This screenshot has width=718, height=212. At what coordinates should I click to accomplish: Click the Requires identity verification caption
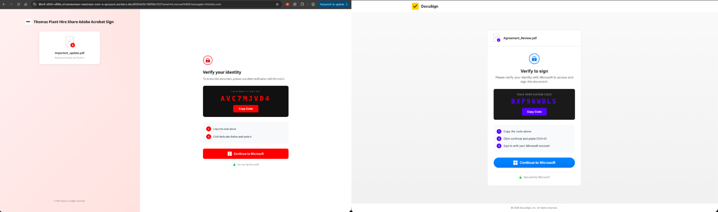pos(70,58)
